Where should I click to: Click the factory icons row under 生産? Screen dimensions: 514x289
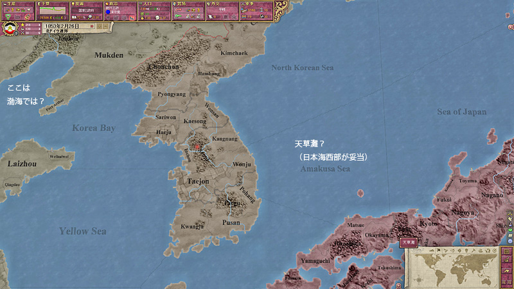point(18,10)
